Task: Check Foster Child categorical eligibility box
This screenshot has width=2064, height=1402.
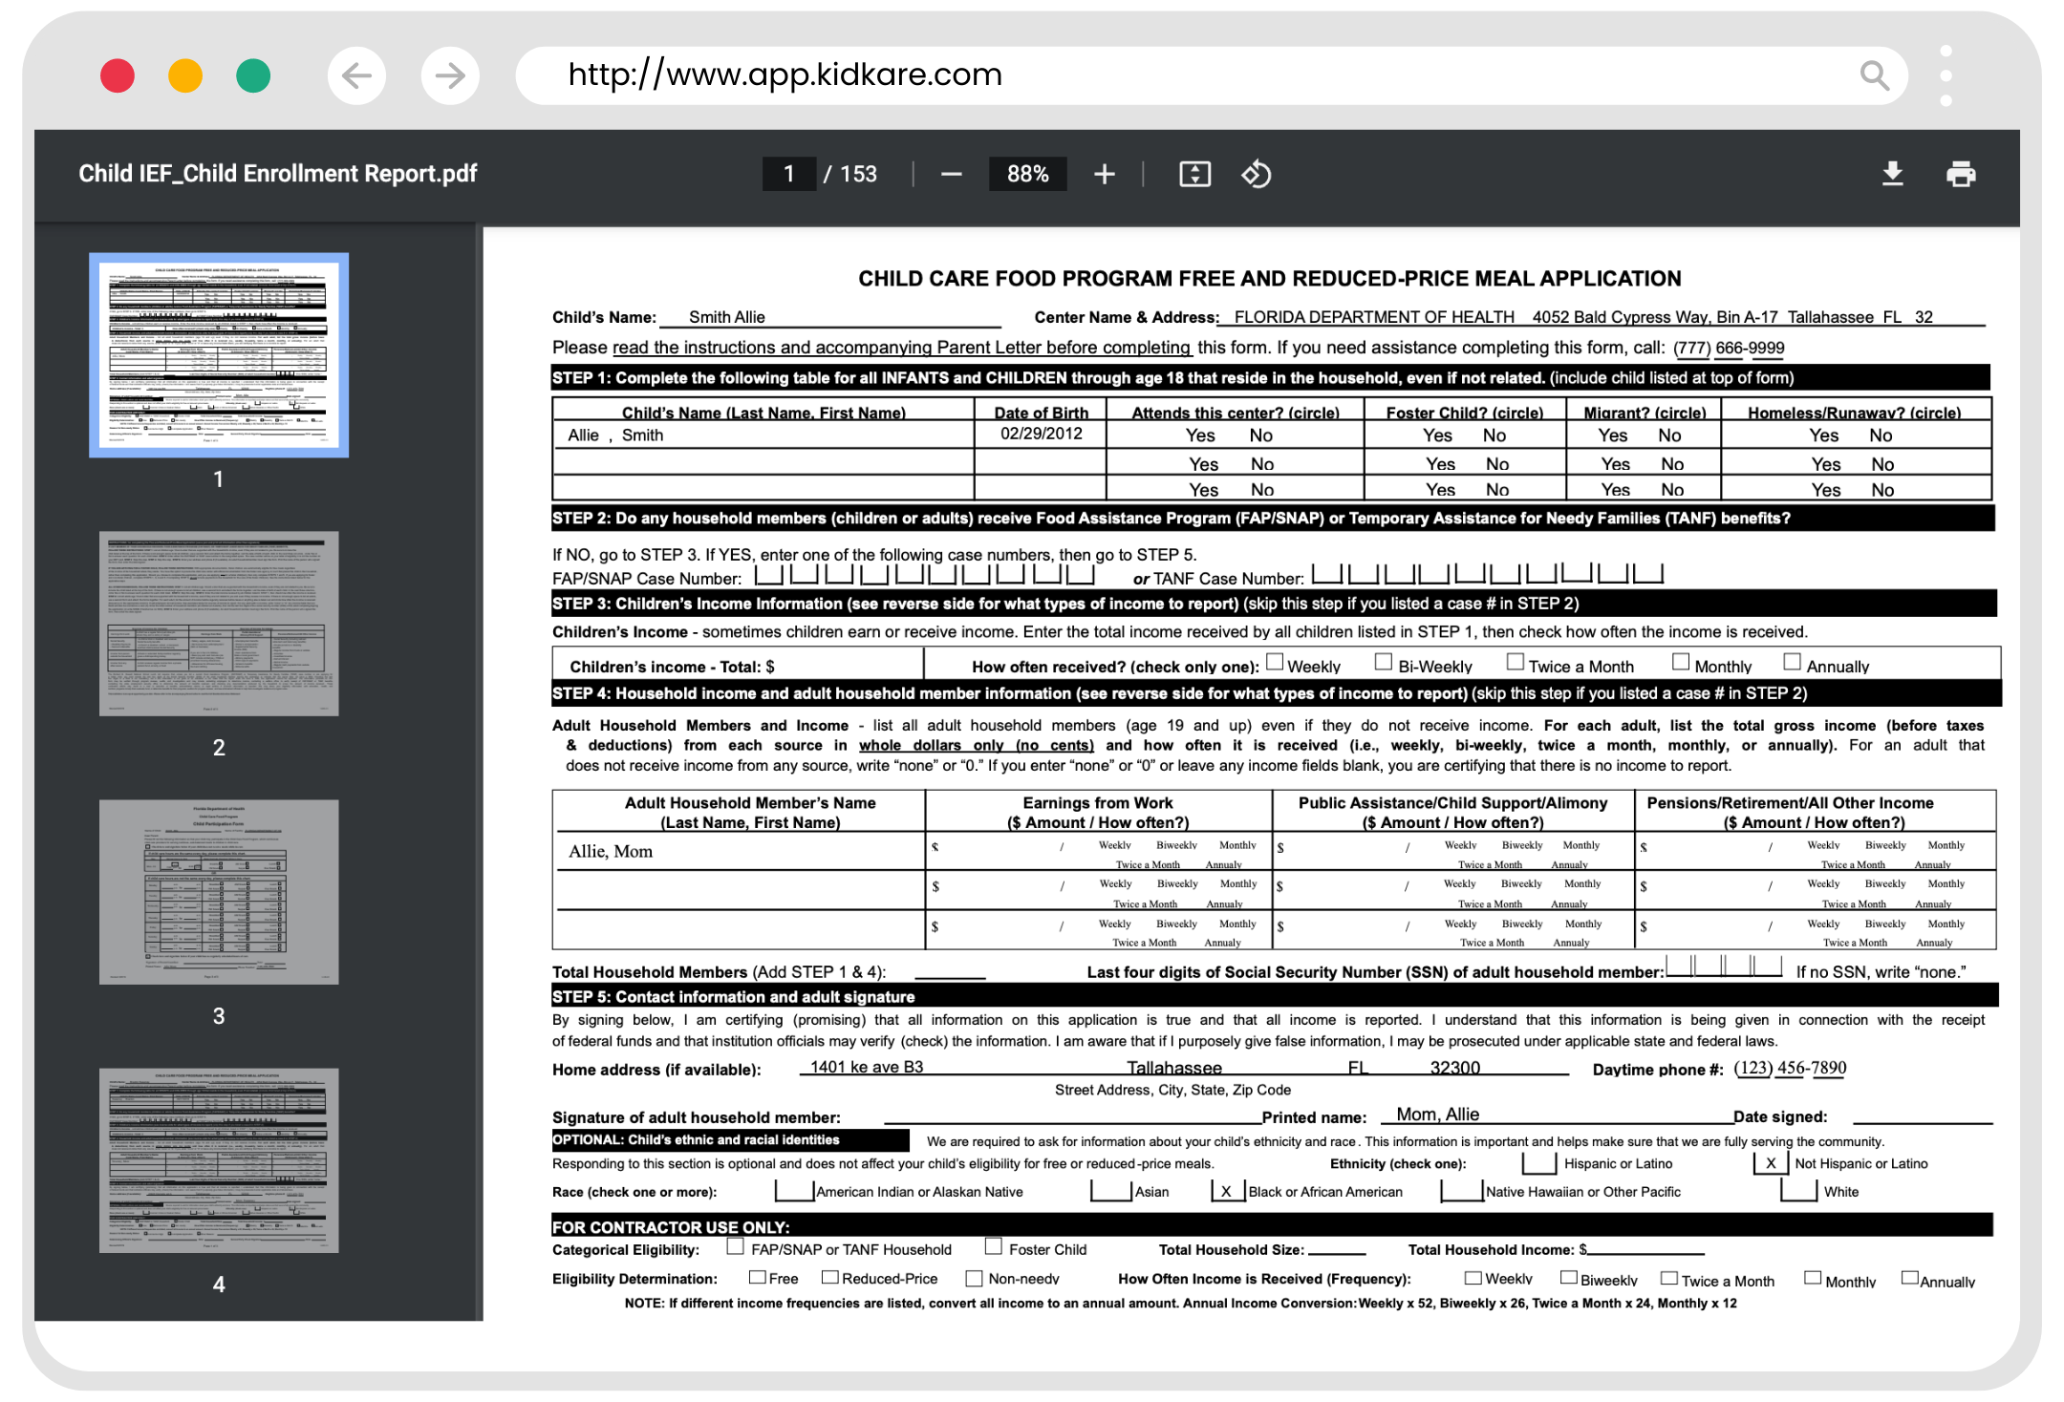Action: 993,1246
